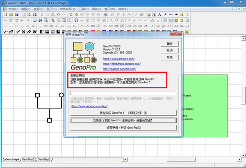Click the 确定 button in the About dialog

point(170,44)
